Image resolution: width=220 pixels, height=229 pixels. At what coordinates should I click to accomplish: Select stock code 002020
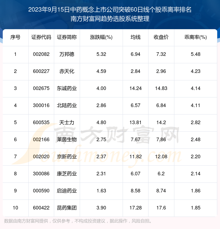click(41, 157)
